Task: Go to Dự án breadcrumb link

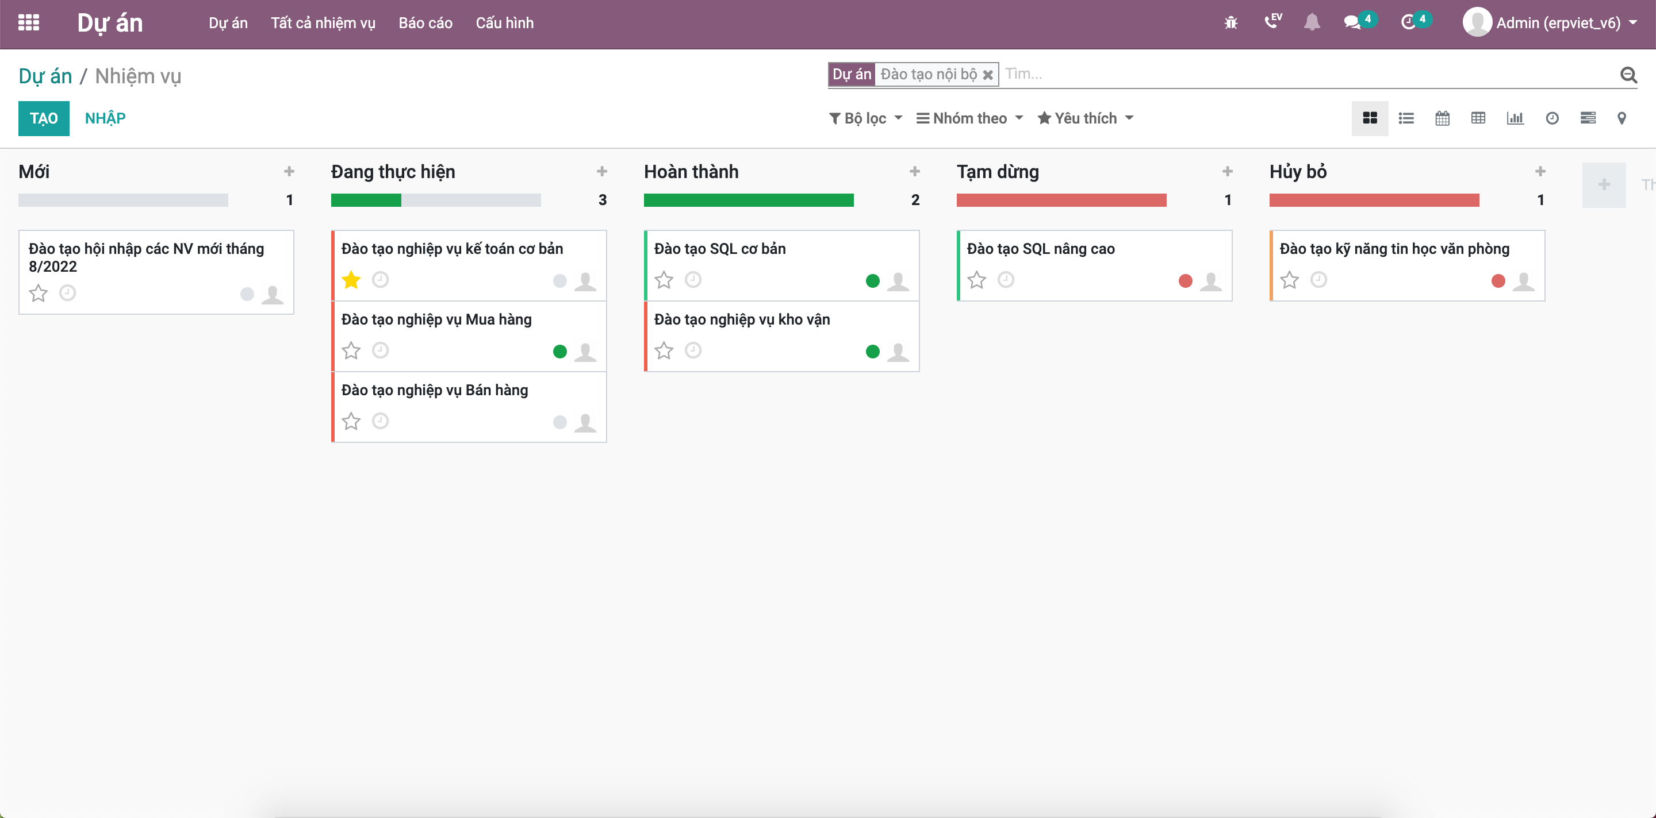Action: coord(45,76)
